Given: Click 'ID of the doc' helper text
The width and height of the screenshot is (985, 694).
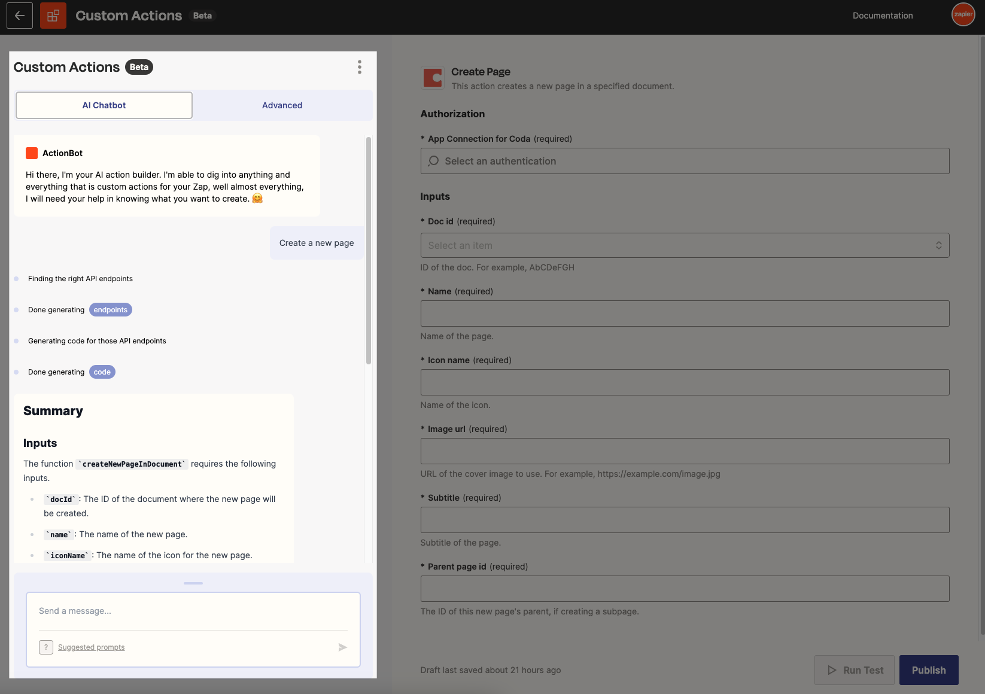Looking at the screenshot, I should coord(497,267).
